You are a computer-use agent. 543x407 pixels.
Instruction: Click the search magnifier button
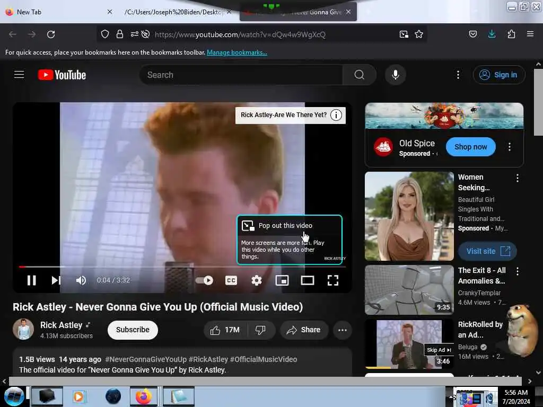coord(360,75)
